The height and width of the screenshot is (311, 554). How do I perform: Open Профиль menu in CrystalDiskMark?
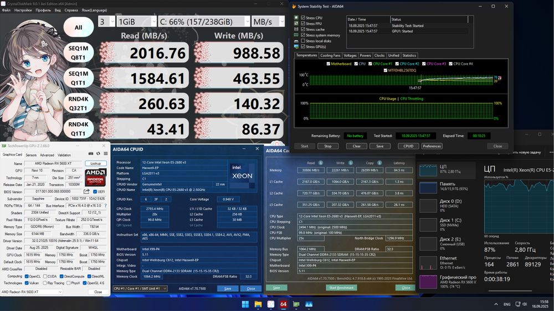(x=43, y=10)
